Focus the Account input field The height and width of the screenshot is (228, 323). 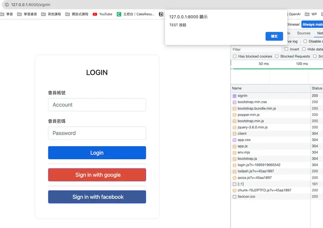coord(97,105)
